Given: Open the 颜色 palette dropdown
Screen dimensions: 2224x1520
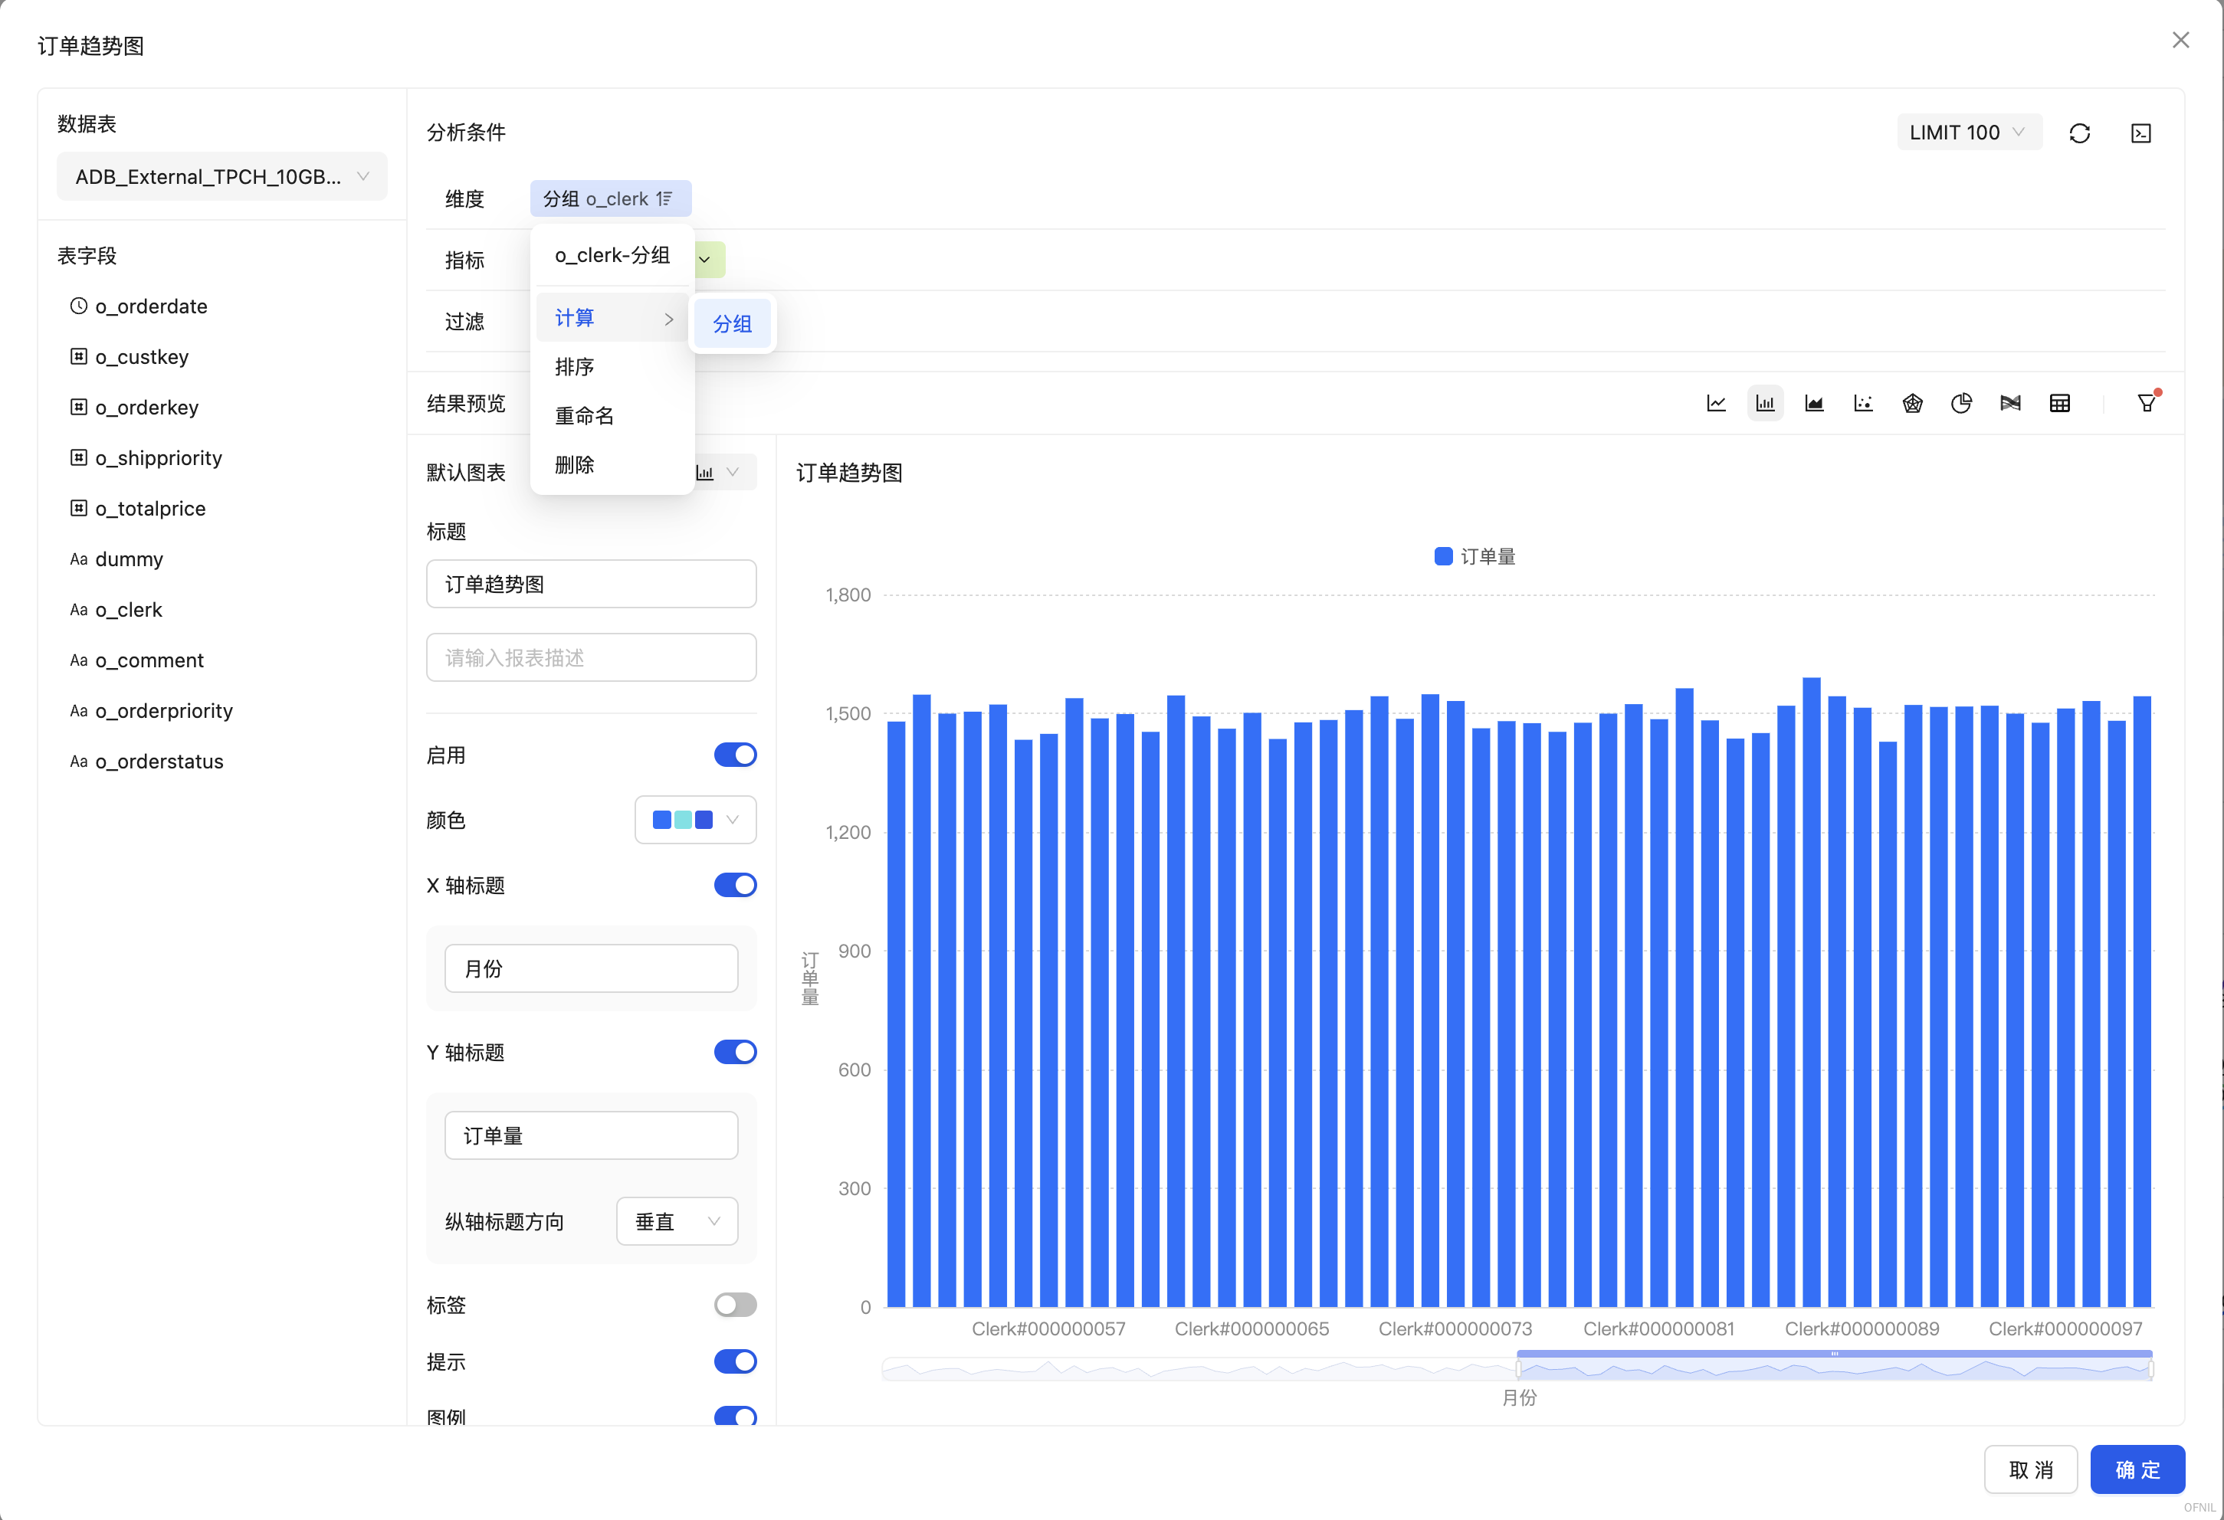Looking at the screenshot, I should click(x=696, y=820).
